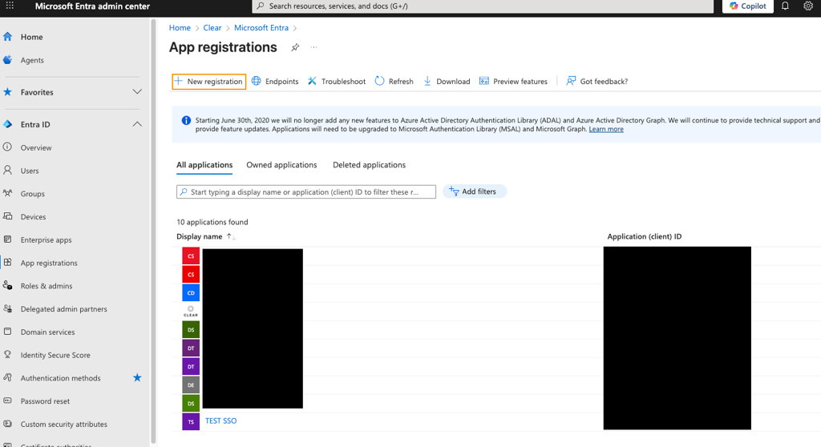Open the more options ellipsis by title

click(x=313, y=47)
